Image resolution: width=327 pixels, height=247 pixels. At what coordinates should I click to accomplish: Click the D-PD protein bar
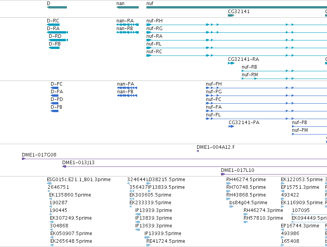coord(55,103)
